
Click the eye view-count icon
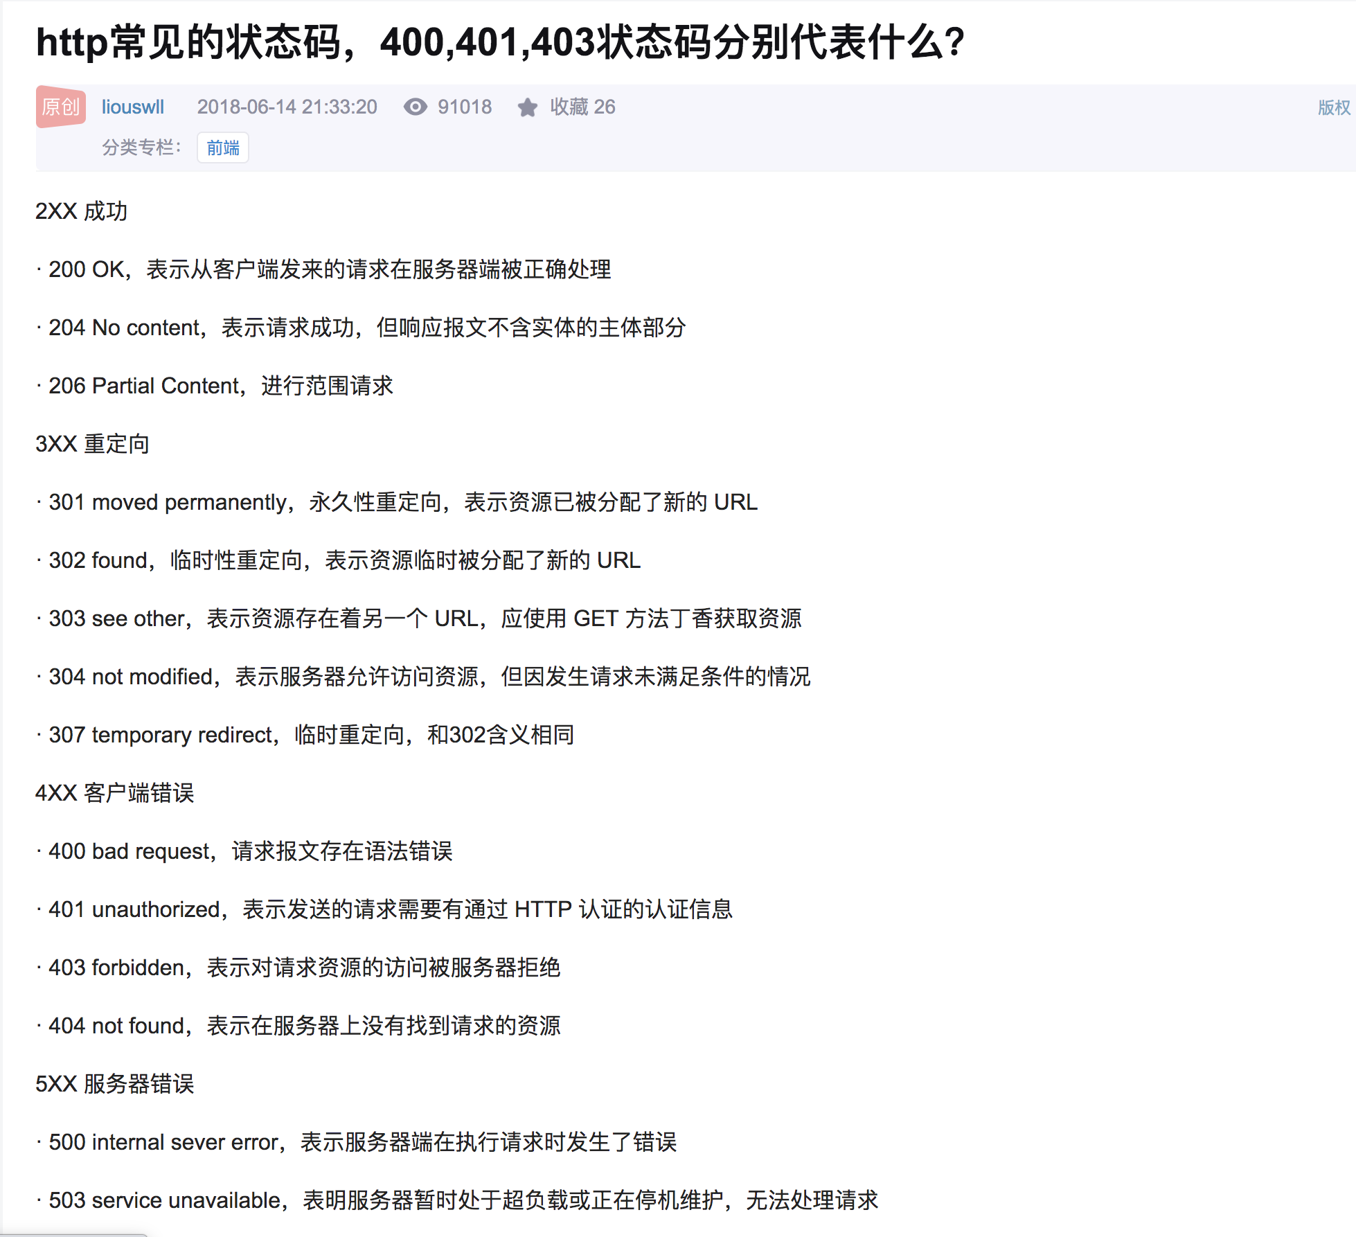(x=415, y=107)
